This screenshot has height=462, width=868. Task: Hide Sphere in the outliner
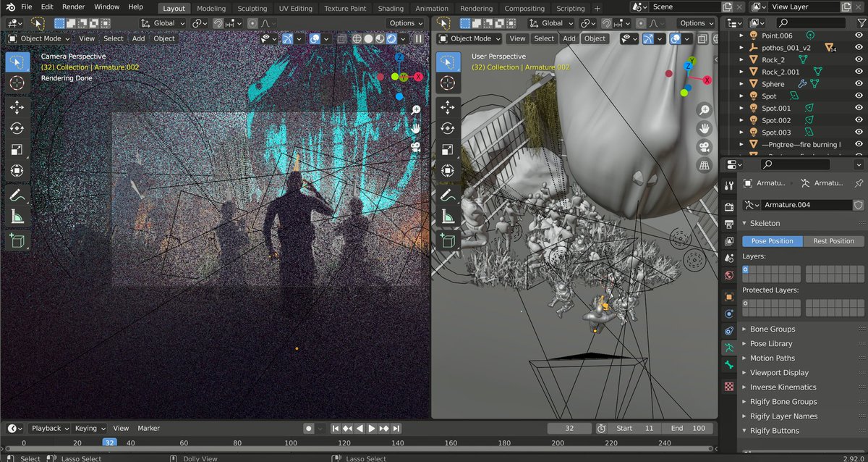point(859,83)
